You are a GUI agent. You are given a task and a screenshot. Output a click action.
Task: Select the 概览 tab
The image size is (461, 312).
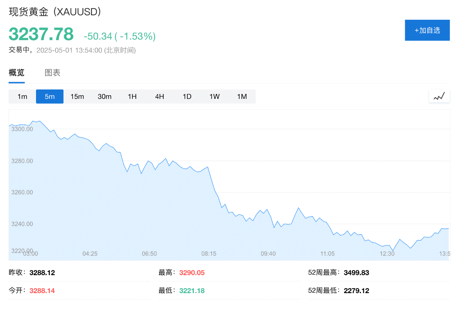click(17, 72)
